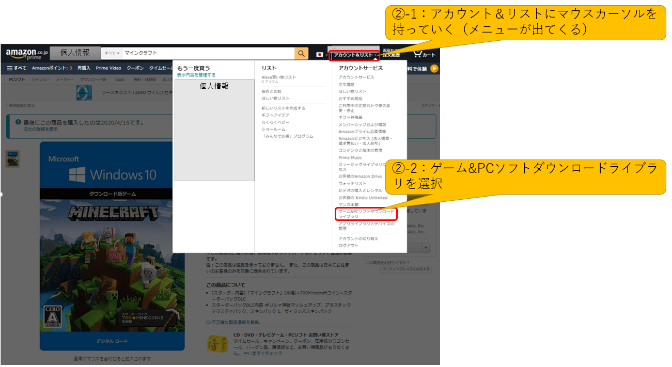Click the orange search magnifier button
672x367 pixels.
[x=302, y=53]
